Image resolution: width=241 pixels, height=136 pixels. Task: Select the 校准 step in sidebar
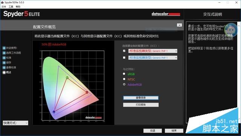click(x=7, y=58)
